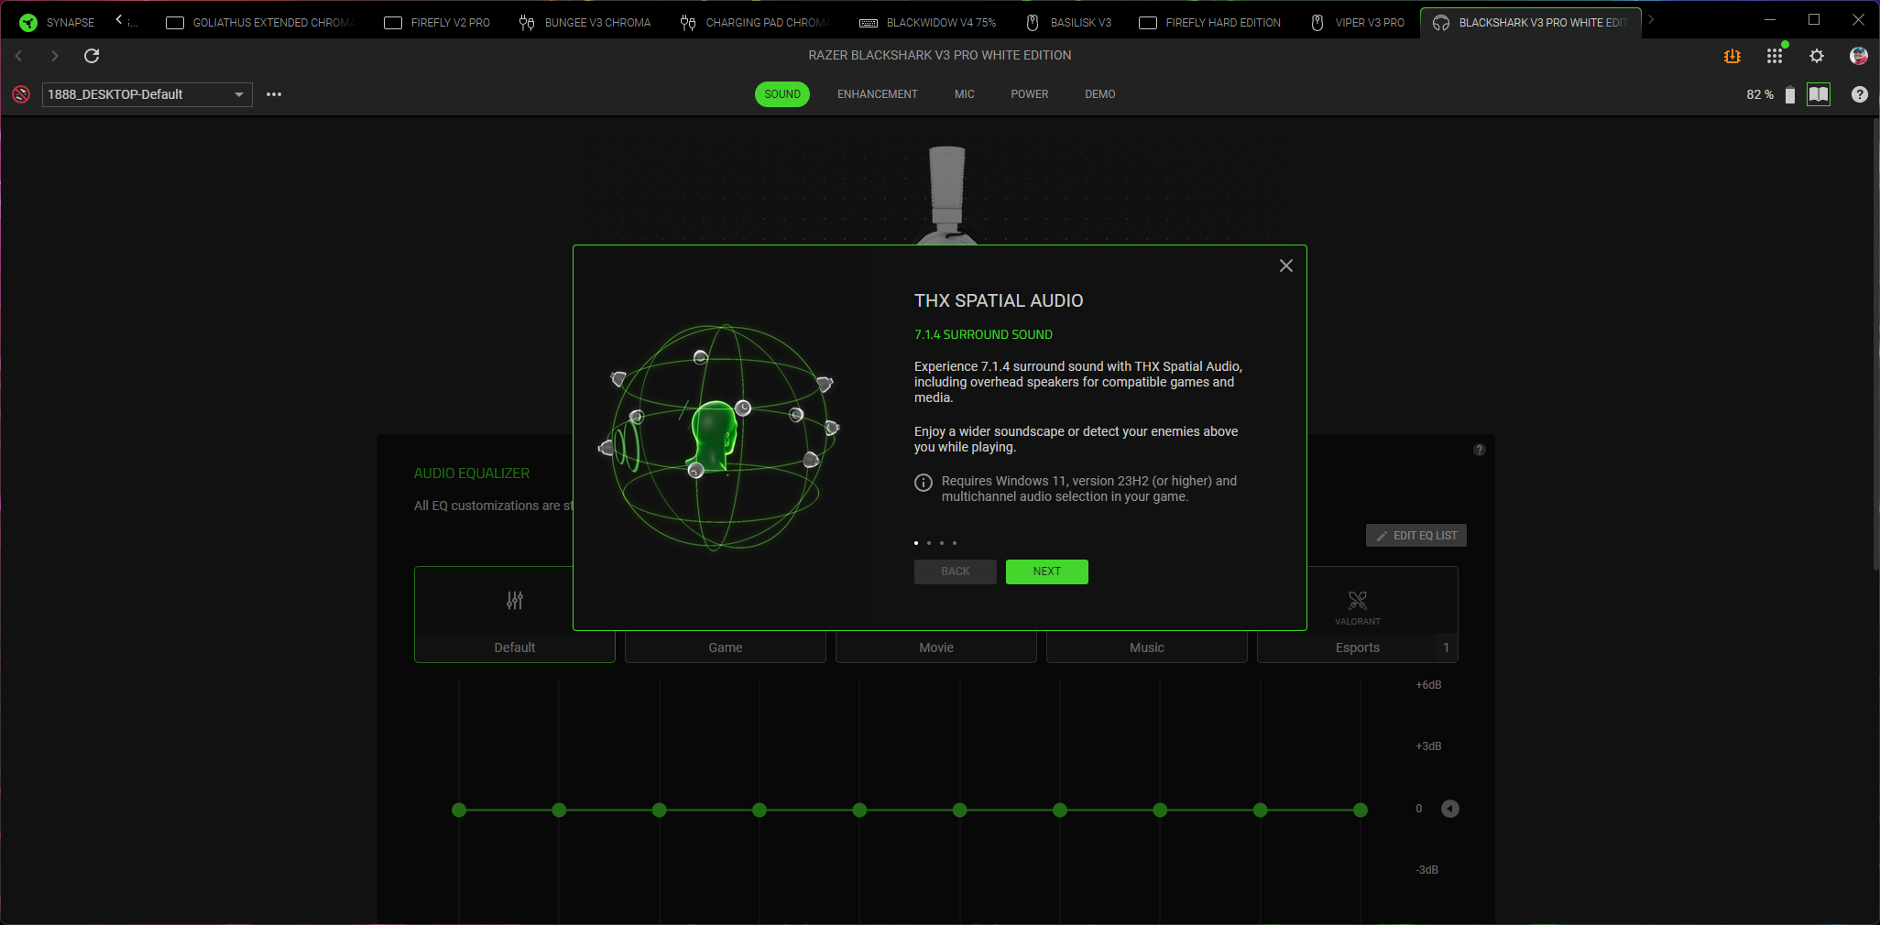Go back with the navigation back arrow
This screenshot has width=1880, height=925.
(18, 56)
